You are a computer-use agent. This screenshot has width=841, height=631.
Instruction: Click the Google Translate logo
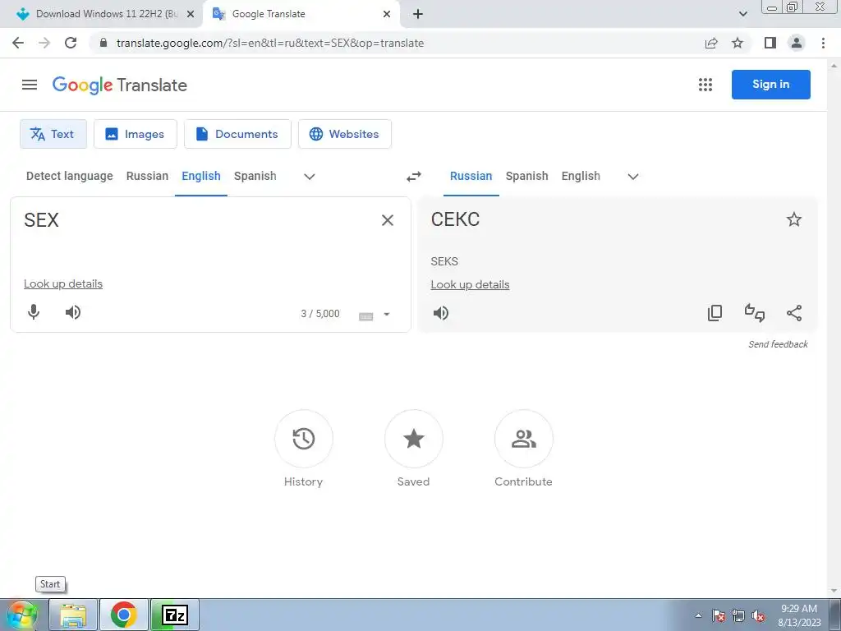point(120,85)
